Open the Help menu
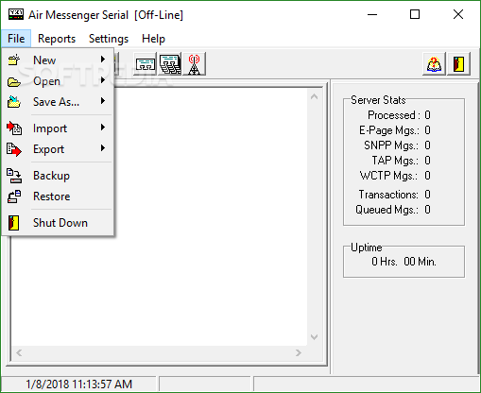This screenshot has width=481, height=393. [153, 39]
